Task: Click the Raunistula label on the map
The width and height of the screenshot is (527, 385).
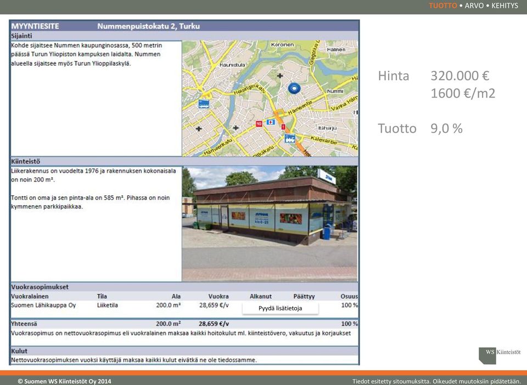Action: (x=232, y=65)
